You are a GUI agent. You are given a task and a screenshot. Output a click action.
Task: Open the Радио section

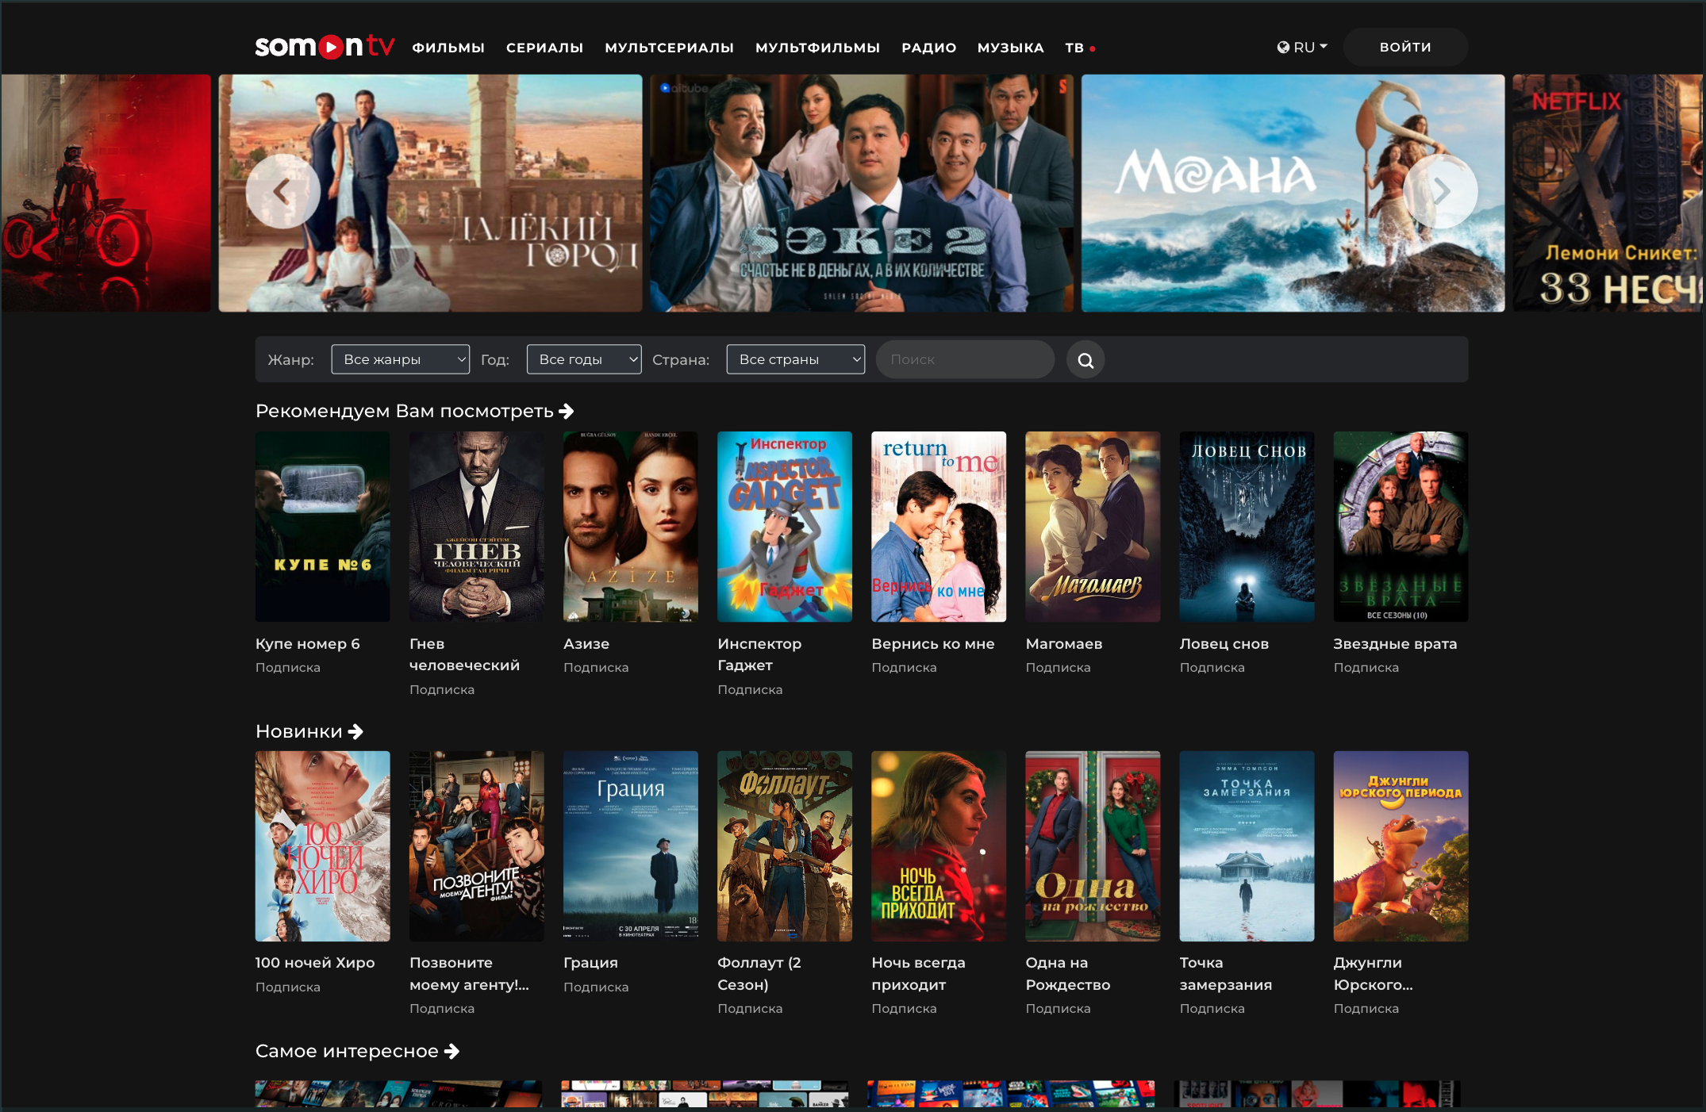point(929,48)
